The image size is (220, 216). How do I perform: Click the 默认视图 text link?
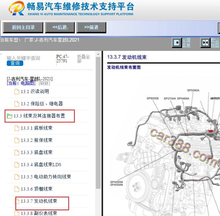coord(215,43)
